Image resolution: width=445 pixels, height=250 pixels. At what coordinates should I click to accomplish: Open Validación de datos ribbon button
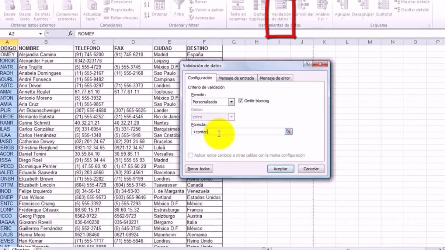click(x=281, y=10)
